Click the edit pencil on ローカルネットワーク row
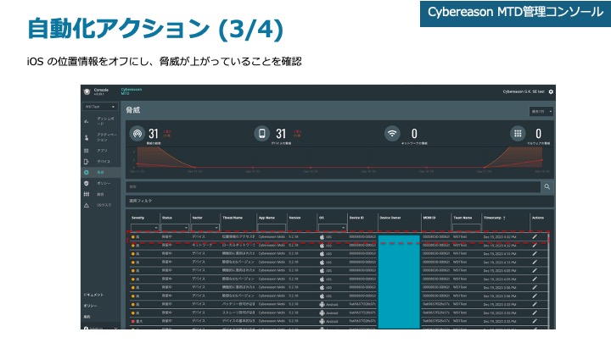Viewport: 611px width, 343px height. point(535,245)
